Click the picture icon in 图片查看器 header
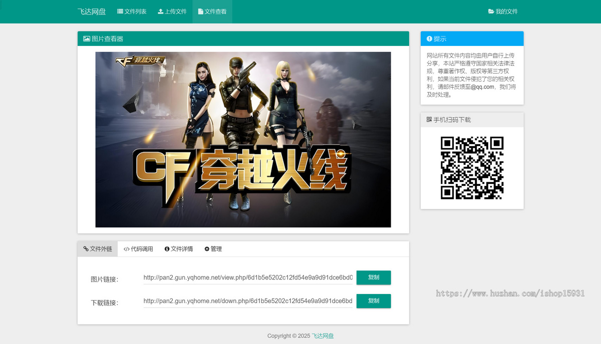This screenshot has height=344, width=601. point(87,39)
